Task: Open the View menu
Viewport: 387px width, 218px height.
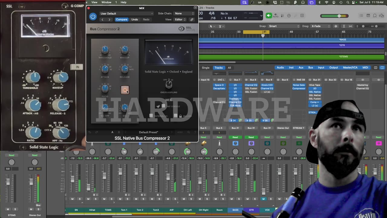Action: [x=94, y=2]
